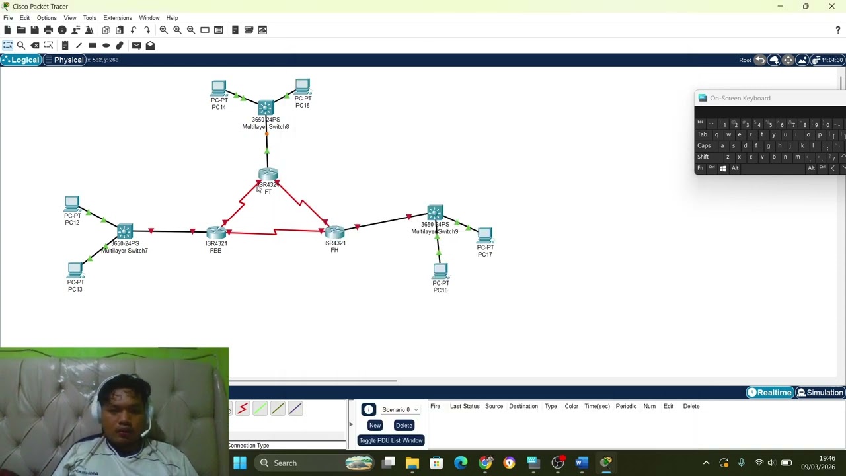Click Toggle PDU List Window button
Image resolution: width=846 pixels, height=476 pixels.
[391, 440]
